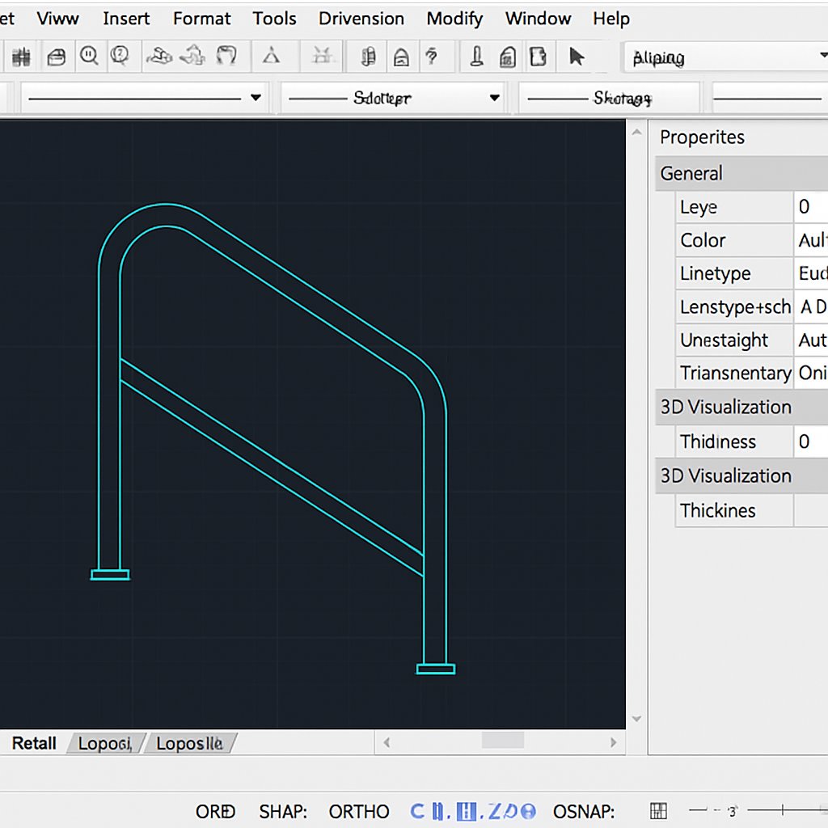Open the Aliping dropdown at top right
This screenshot has width=828, height=828.
(x=822, y=57)
